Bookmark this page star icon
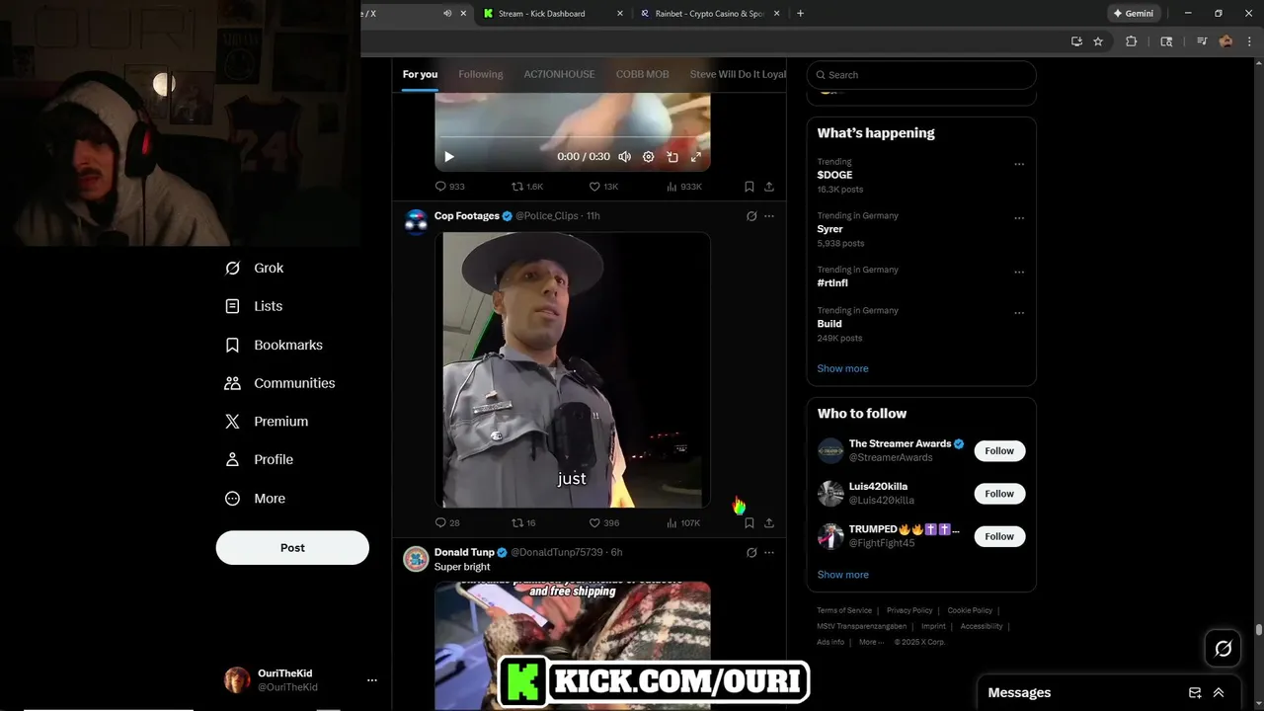 click(x=1098, y=41)
